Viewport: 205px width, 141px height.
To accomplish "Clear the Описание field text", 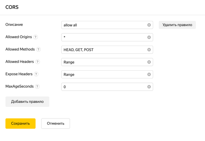I will (149, 25).
